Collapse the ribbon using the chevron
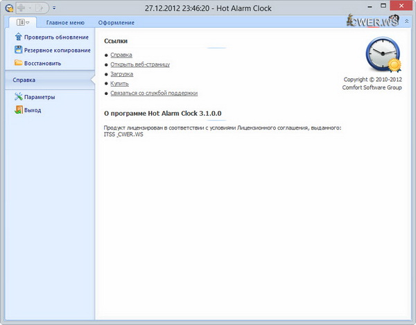416x325 pixels. point(406,23)
